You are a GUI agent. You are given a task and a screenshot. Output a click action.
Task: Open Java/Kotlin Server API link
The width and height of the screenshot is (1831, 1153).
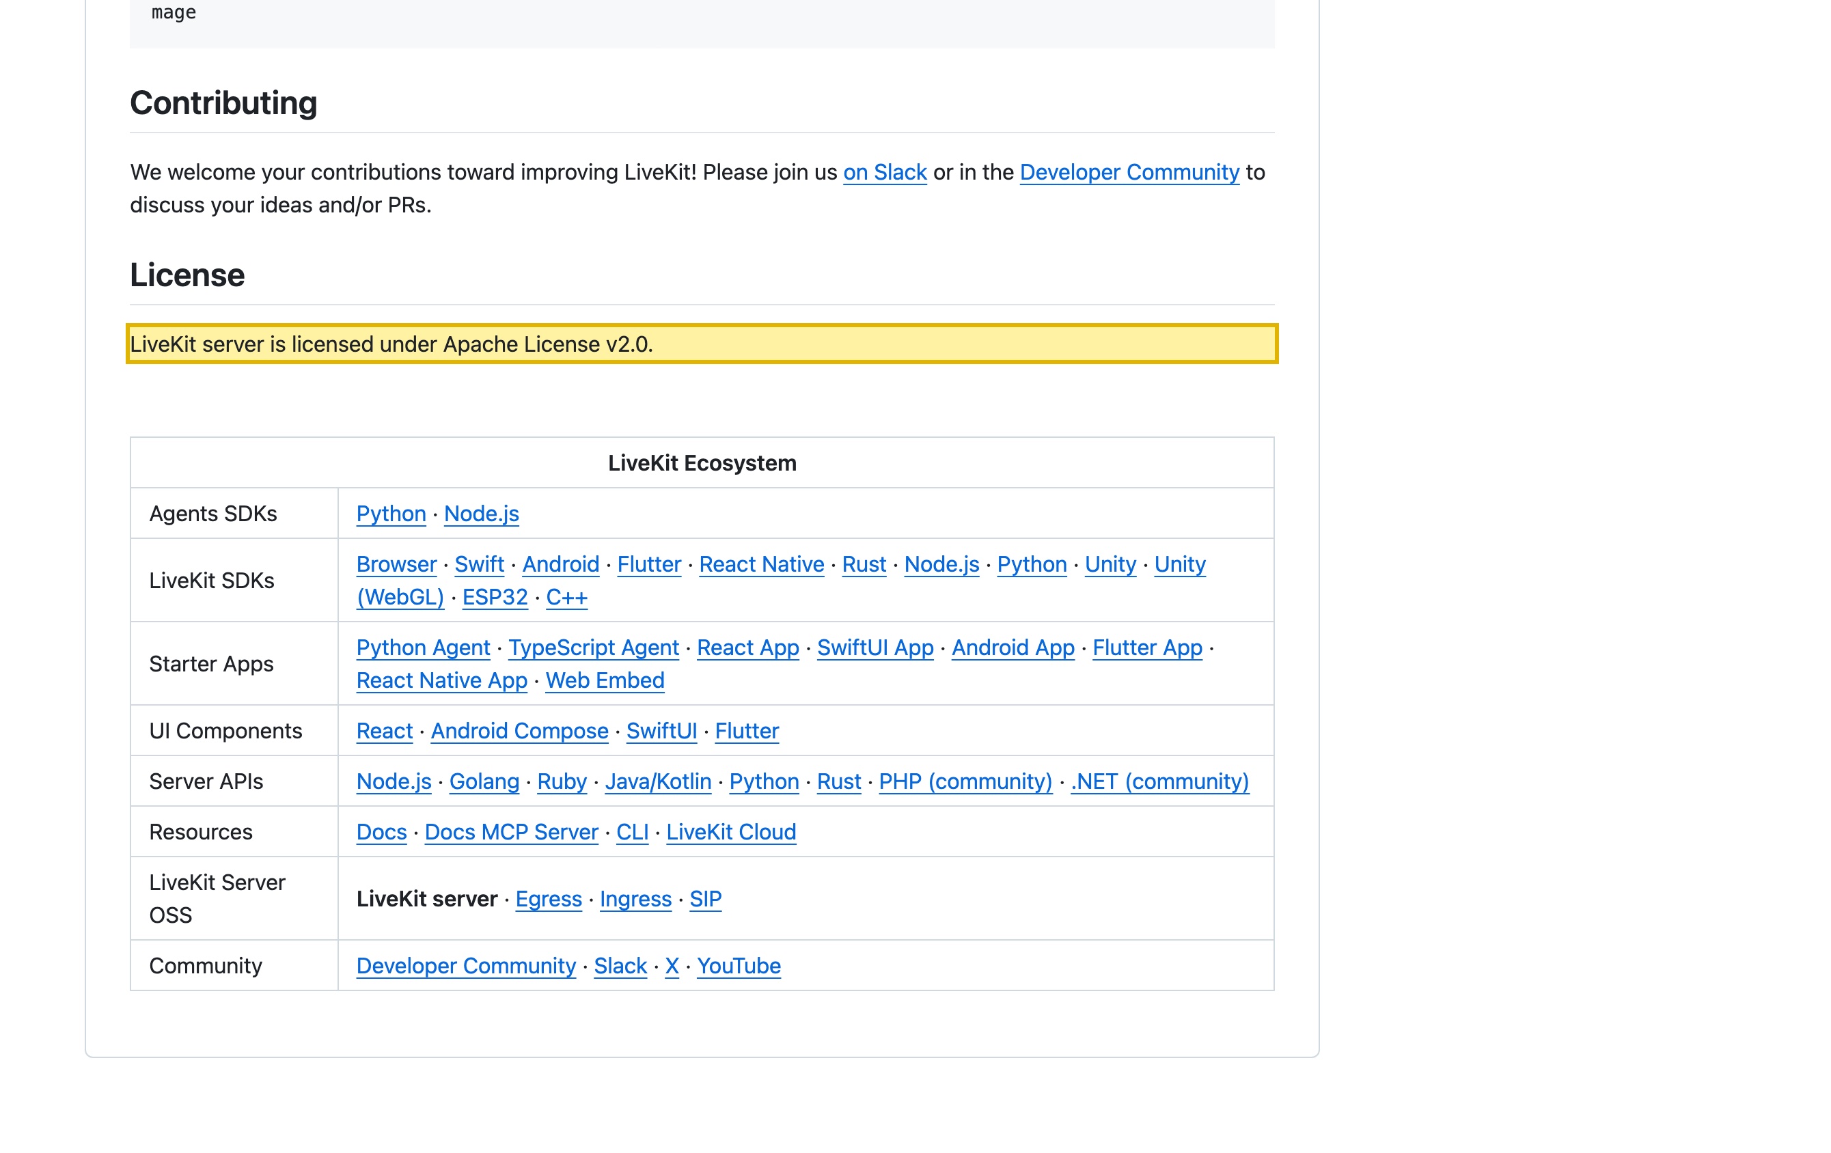coord(658,781)
